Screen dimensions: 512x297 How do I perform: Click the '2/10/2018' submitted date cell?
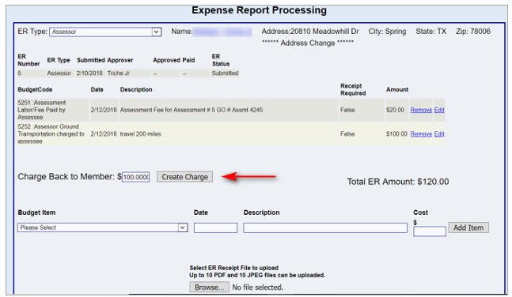[89, 73]
